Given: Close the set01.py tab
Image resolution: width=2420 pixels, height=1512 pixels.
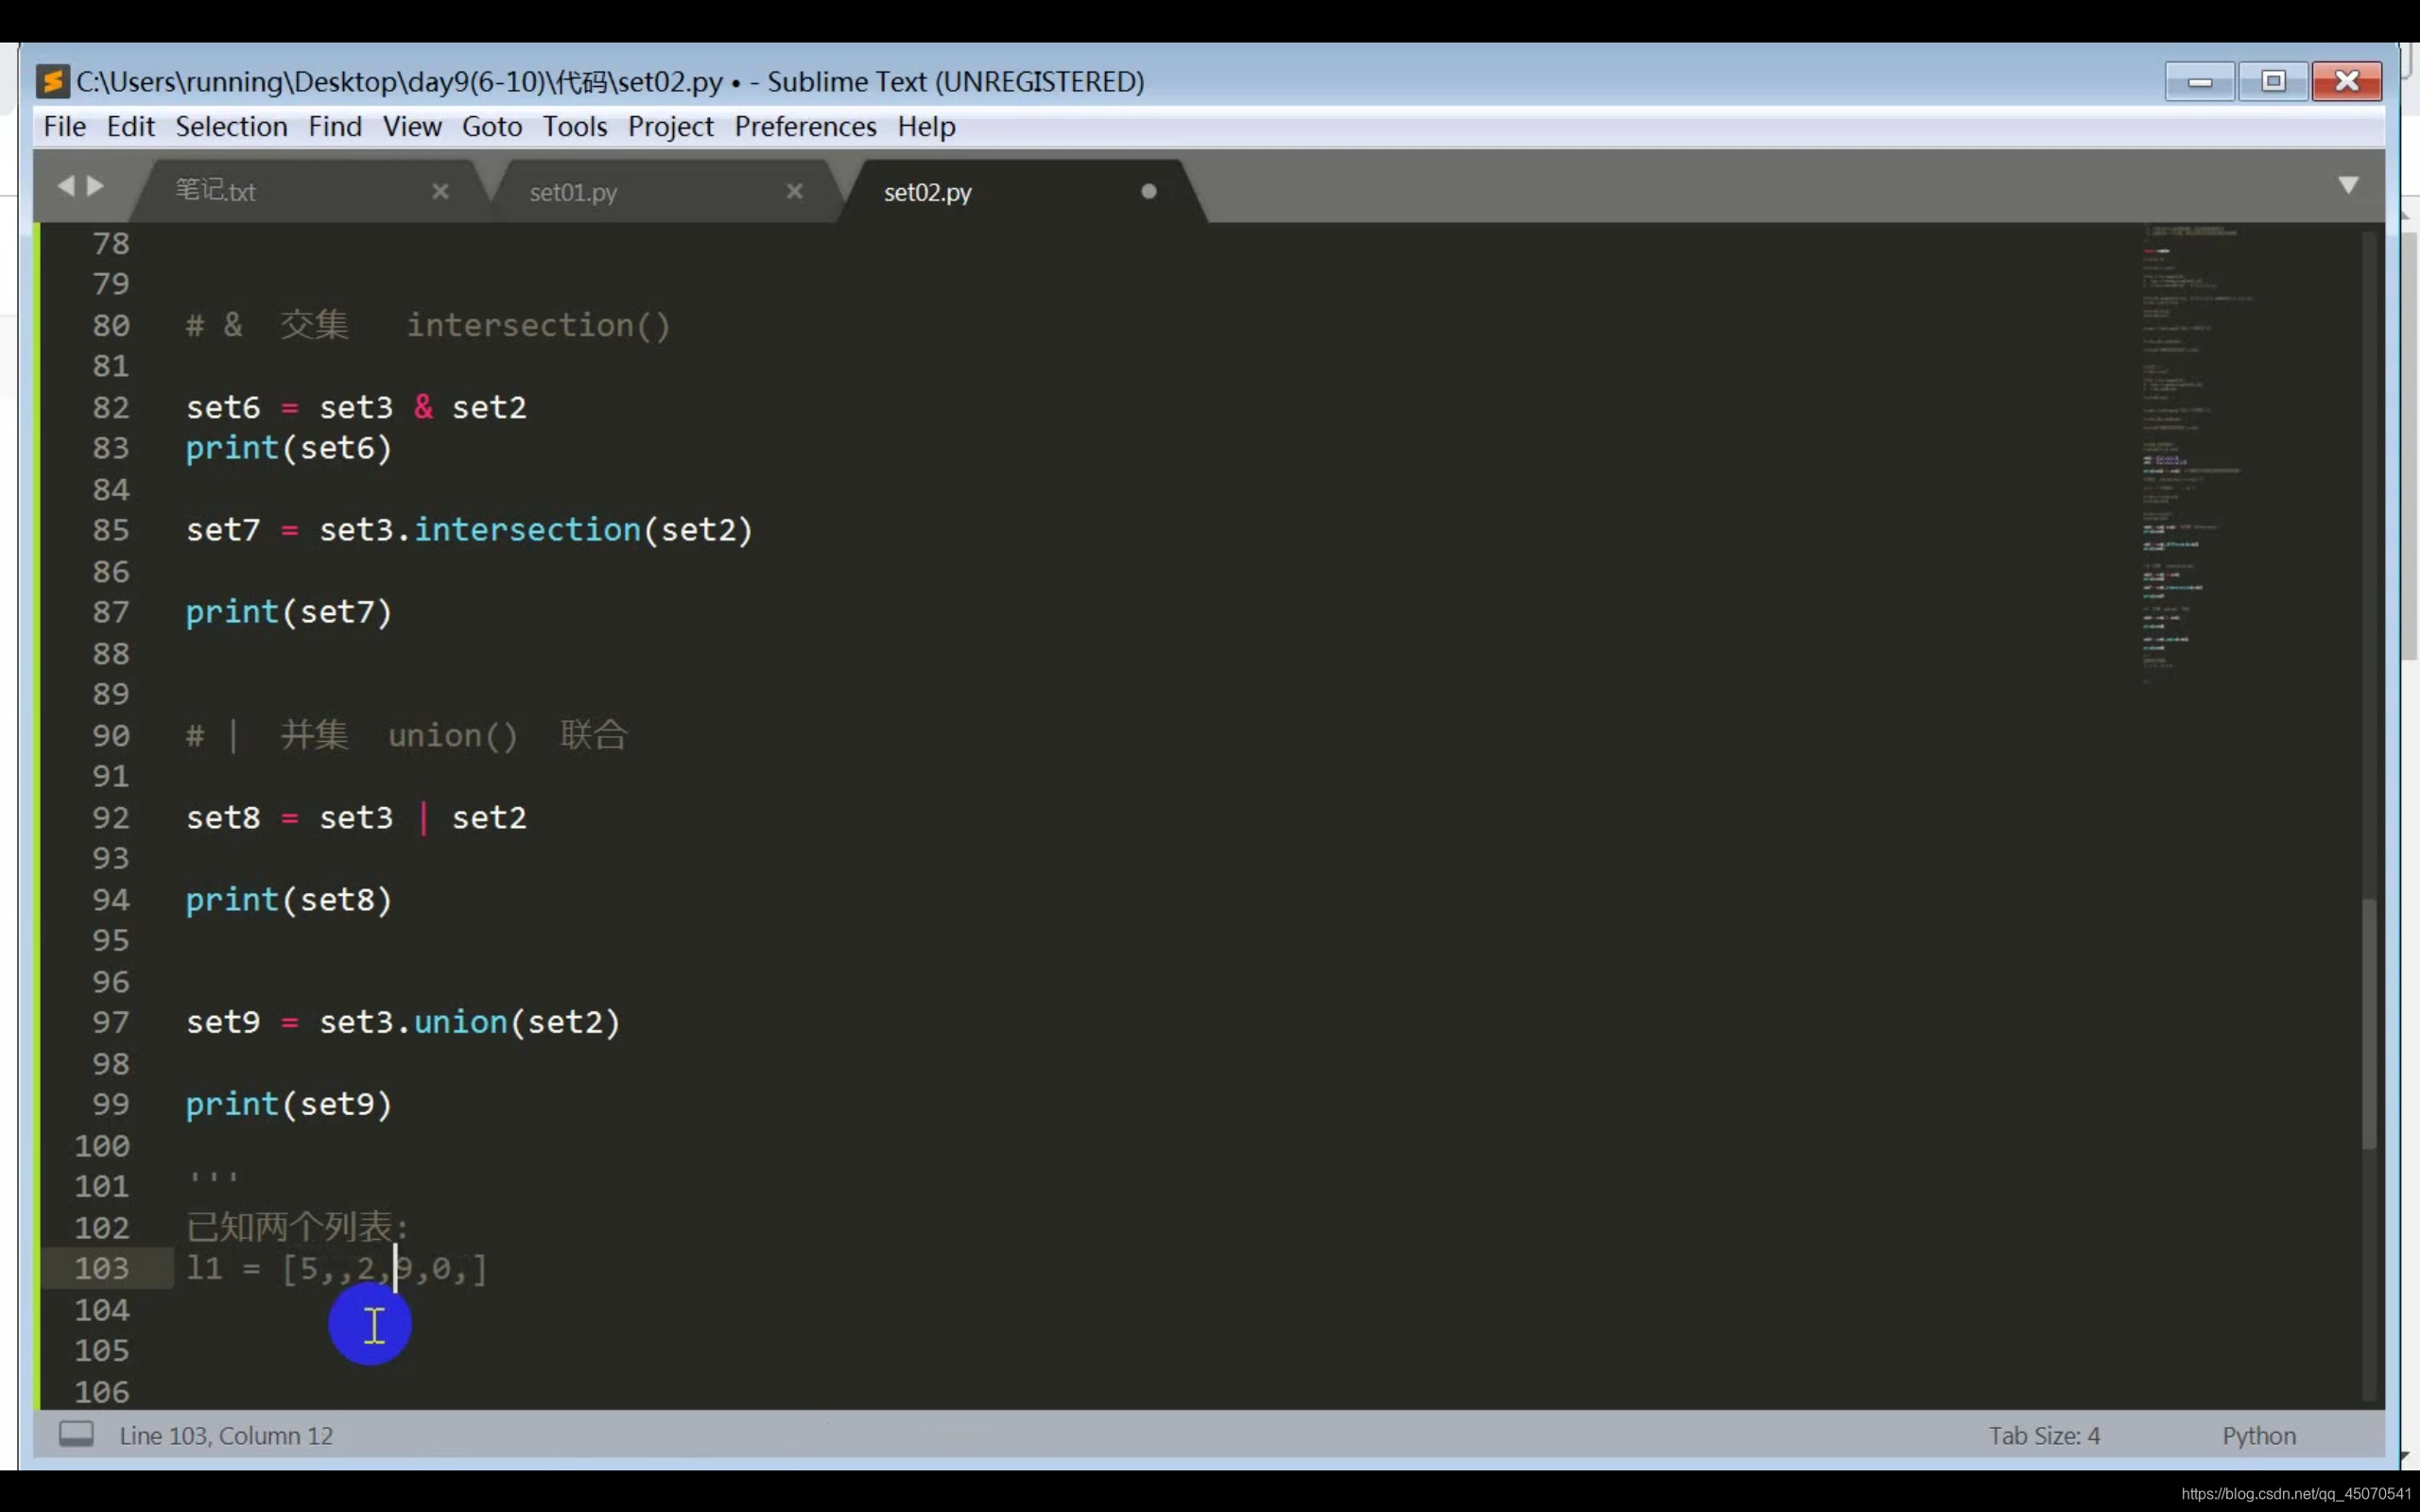Looking at the screenshot, I should pos(794,191).
